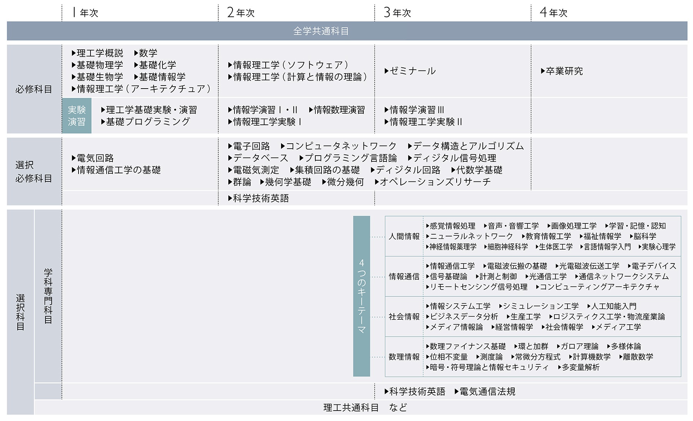The width and height of the screenshot is (693, 421).
Task: Click the 人間情報 theme label
Action: (x=404, y=236)
